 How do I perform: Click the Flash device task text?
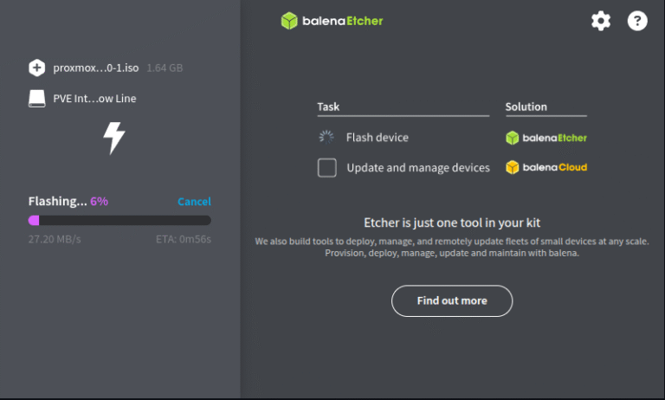377,138
